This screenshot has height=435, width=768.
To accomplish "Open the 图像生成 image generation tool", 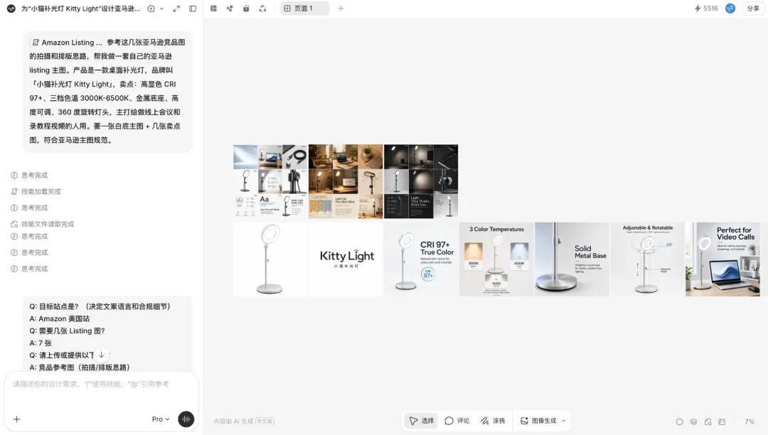I will [538, 421].
